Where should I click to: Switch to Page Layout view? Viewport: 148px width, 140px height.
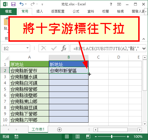[78, 136]
